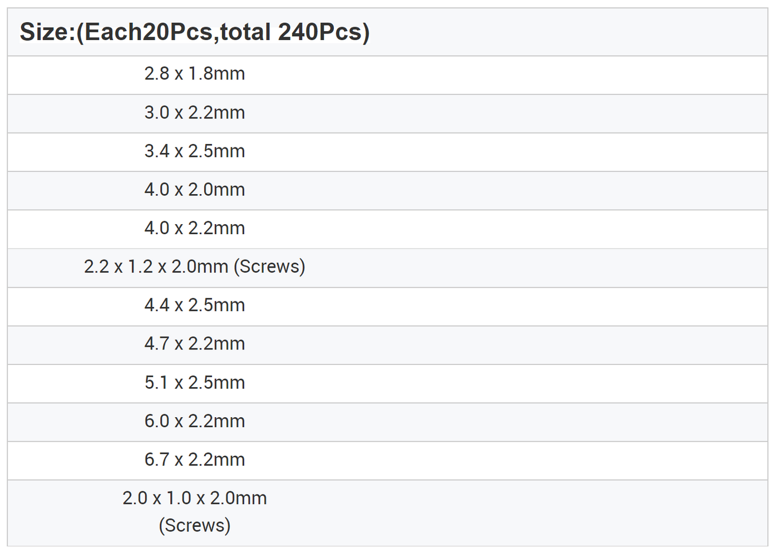Screen dimensions: 779x558
Task: Click the "Size:(Each20Pcs,total 240Pcs)" table header
Action: 195,32
